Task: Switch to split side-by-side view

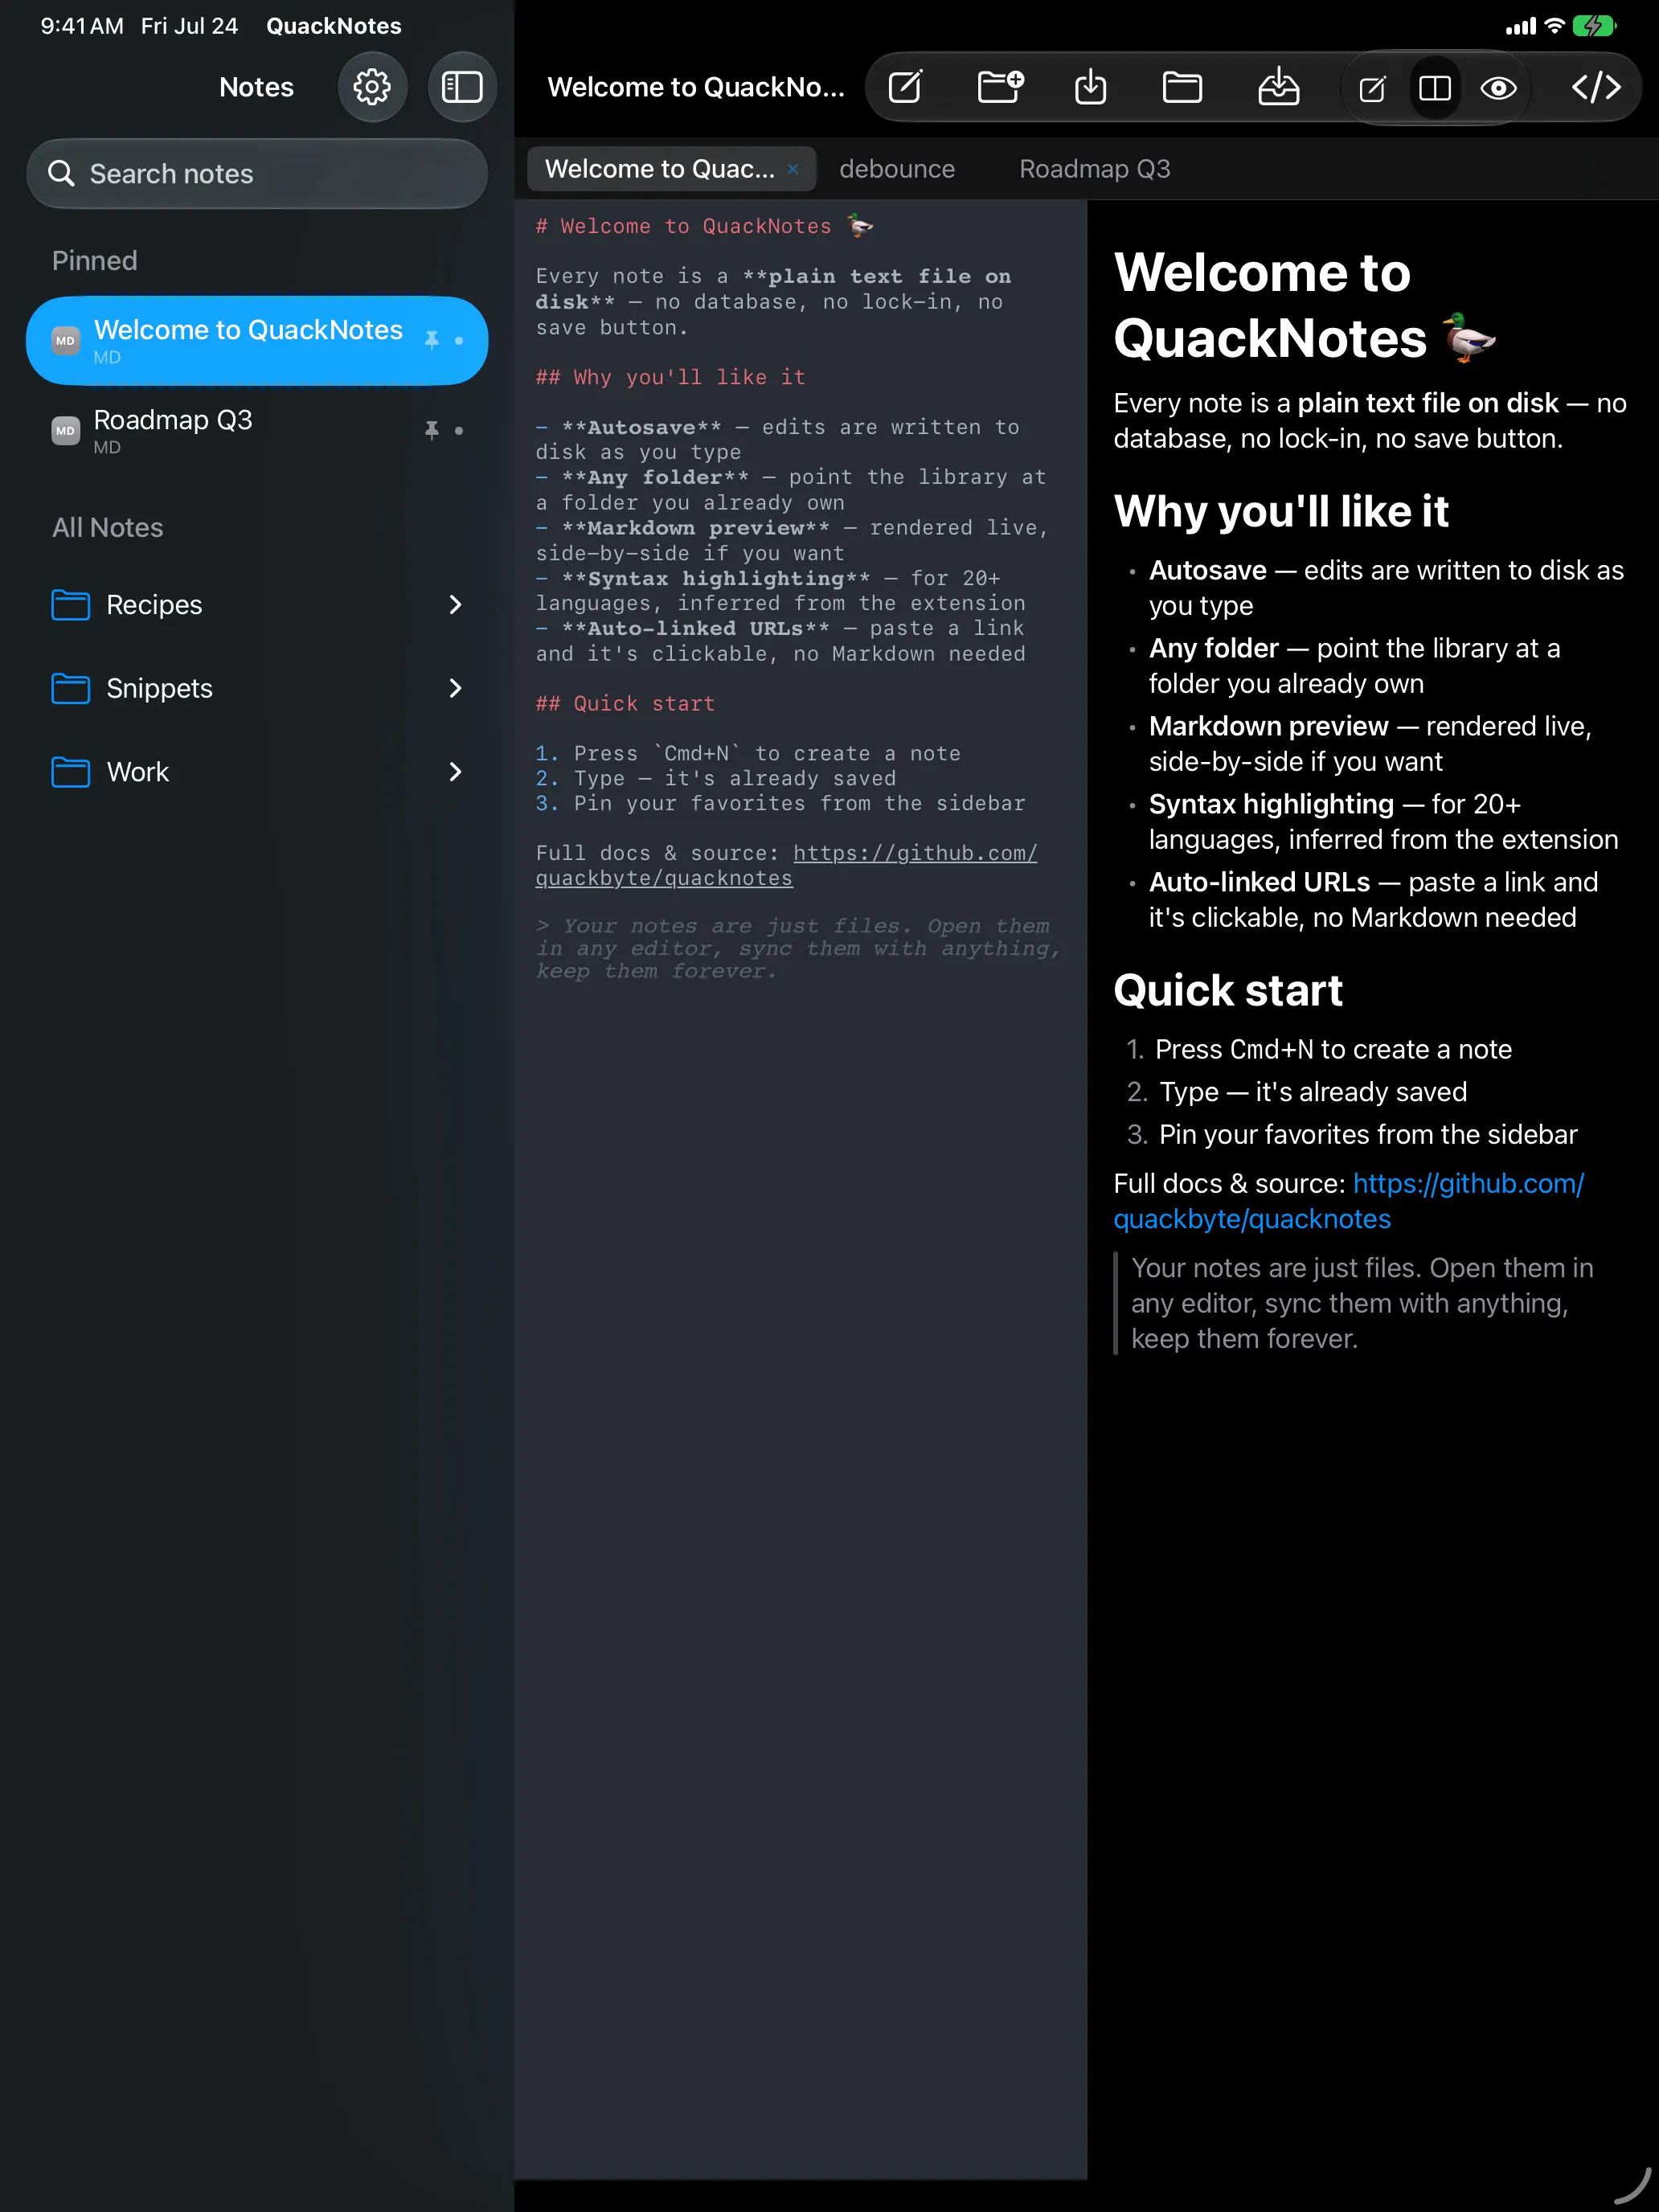Action: (x=1435, y=88)
